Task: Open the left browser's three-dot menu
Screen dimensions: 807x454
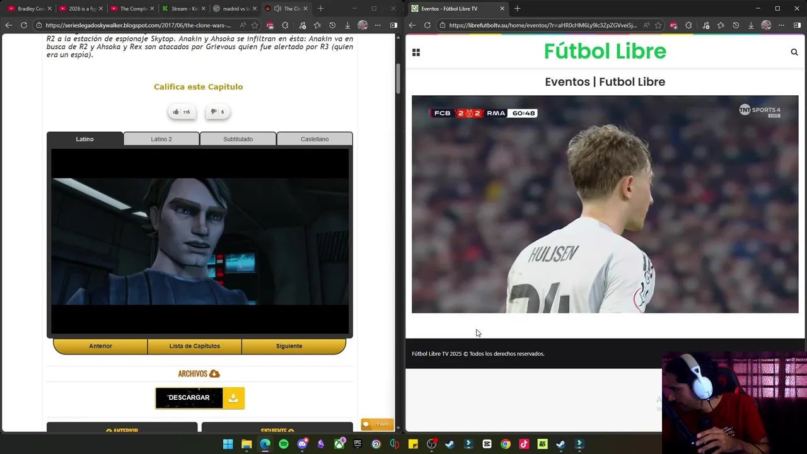Action: click(x=378, y=25)
